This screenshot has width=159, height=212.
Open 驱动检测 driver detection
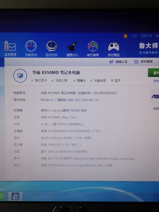(x=52, y=49)
